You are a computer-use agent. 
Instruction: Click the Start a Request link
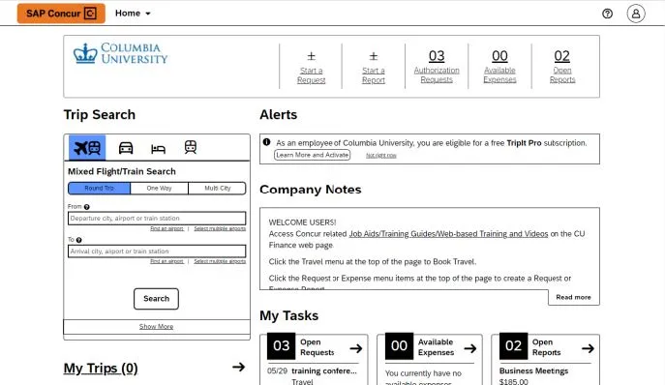[x=312, y=75]
